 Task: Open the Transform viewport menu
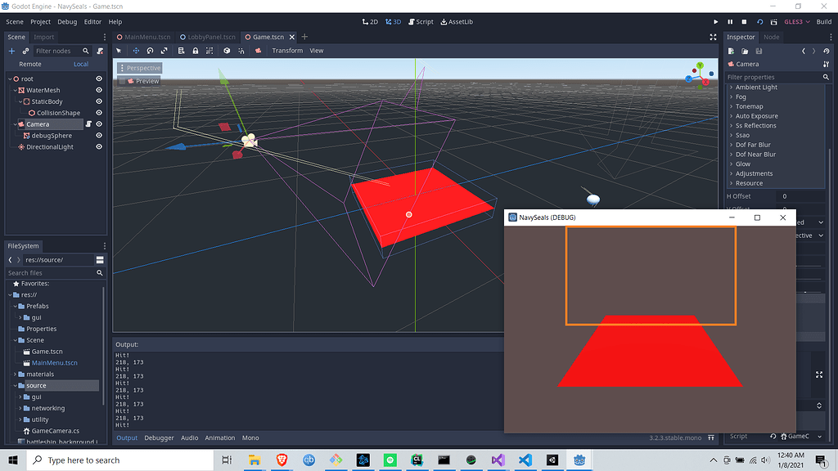click(287, 51)
